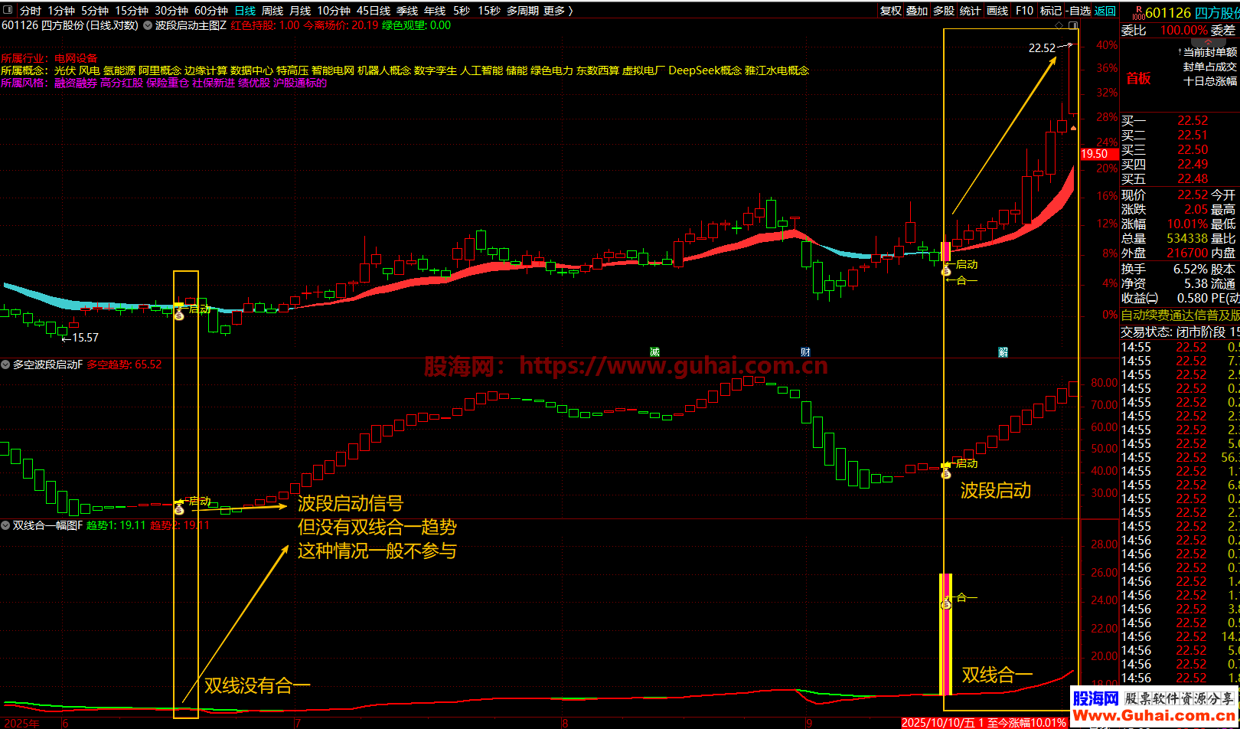The image size is (1240, 729).
Task: Open the 双线合一幅图F indicator dropdown
Action: [x=7, y=525]
